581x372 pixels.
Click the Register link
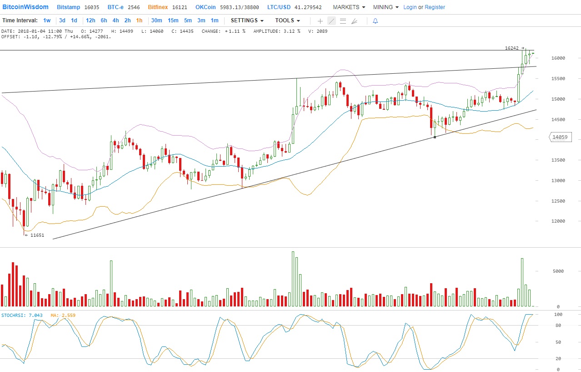pos(435,7)
